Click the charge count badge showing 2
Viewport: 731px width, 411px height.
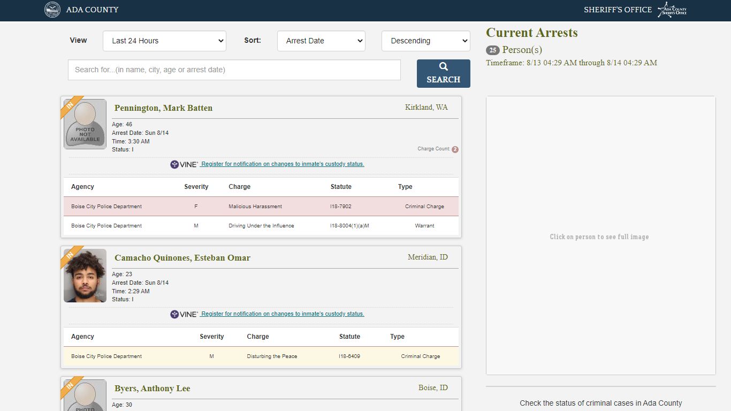[x=455, y=149]
